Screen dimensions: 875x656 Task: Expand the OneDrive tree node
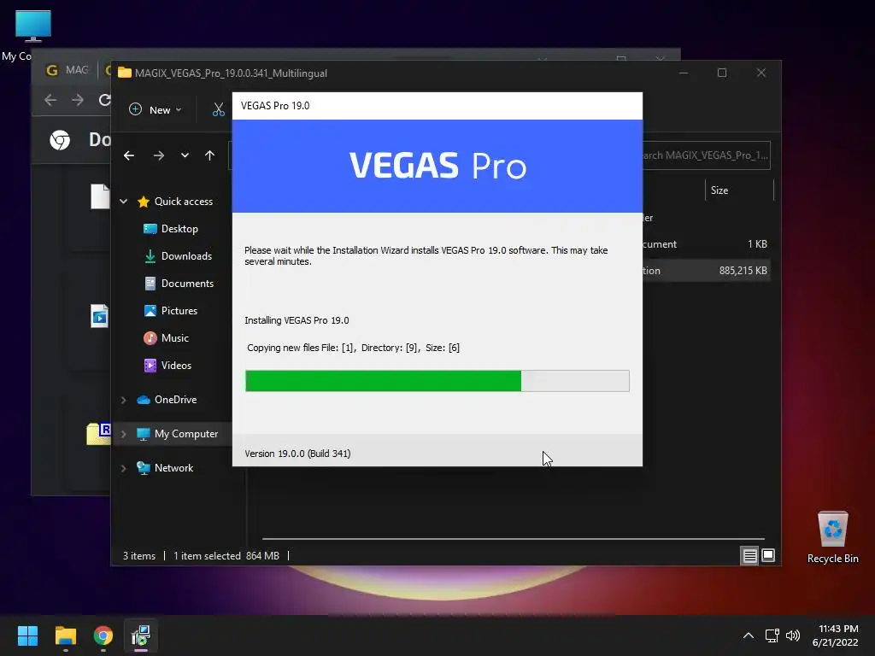(123, 400)
